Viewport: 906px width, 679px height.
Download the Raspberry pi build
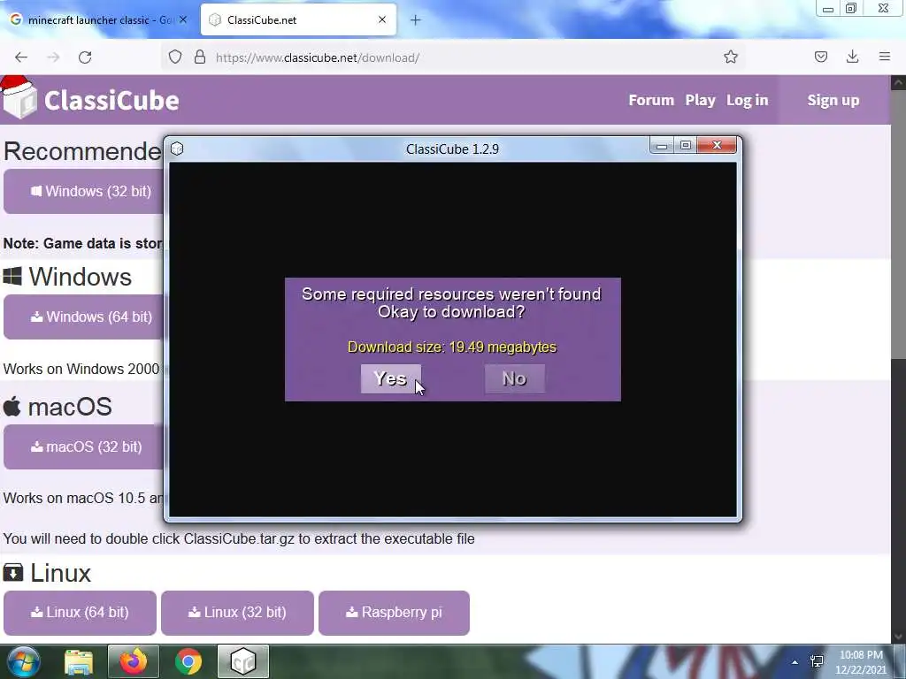[x=394, y=613]
